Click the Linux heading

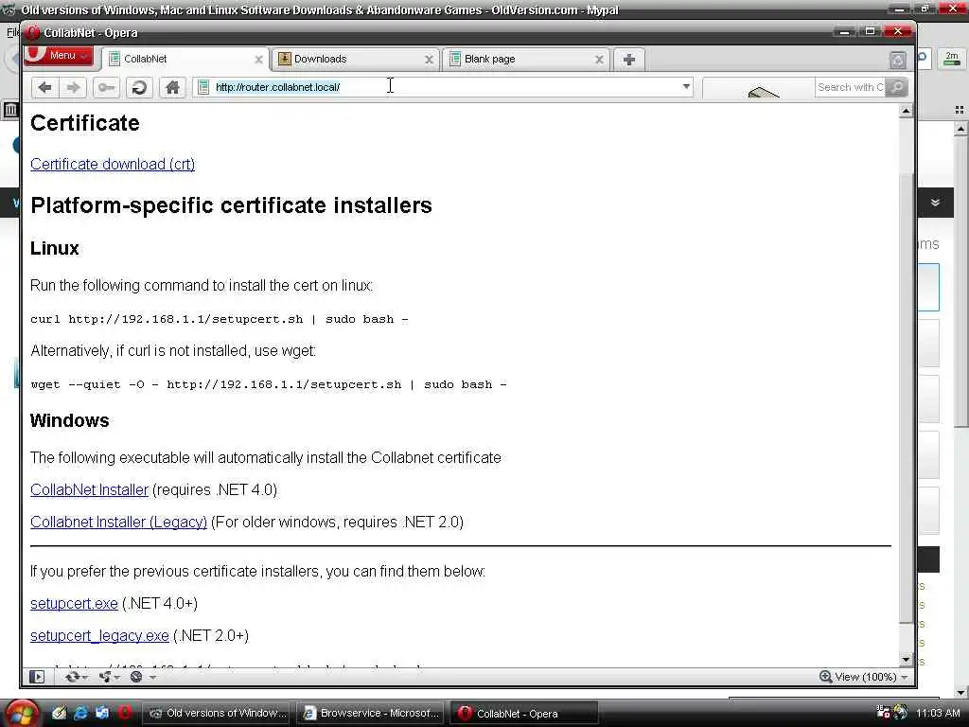[54, 248]
